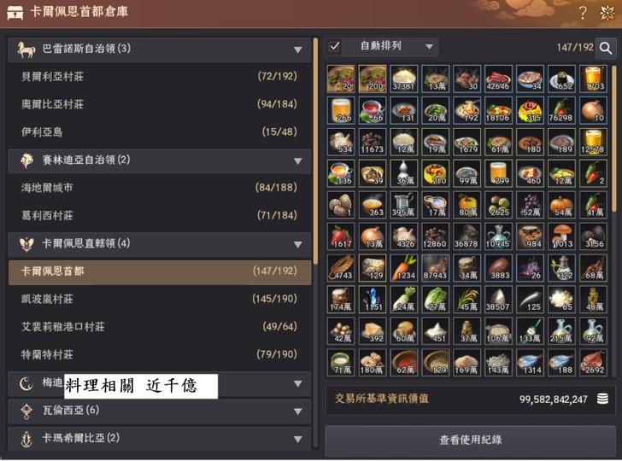Uncheck the 自動排列 auto-arrange checkbox
The width and height of the screenshot is (622, 461).
click(334, 47)
